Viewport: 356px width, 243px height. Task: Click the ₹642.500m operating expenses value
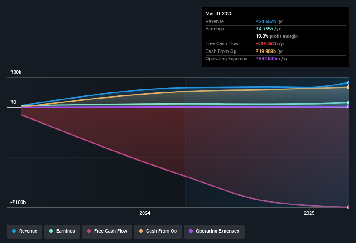[268, 59]
